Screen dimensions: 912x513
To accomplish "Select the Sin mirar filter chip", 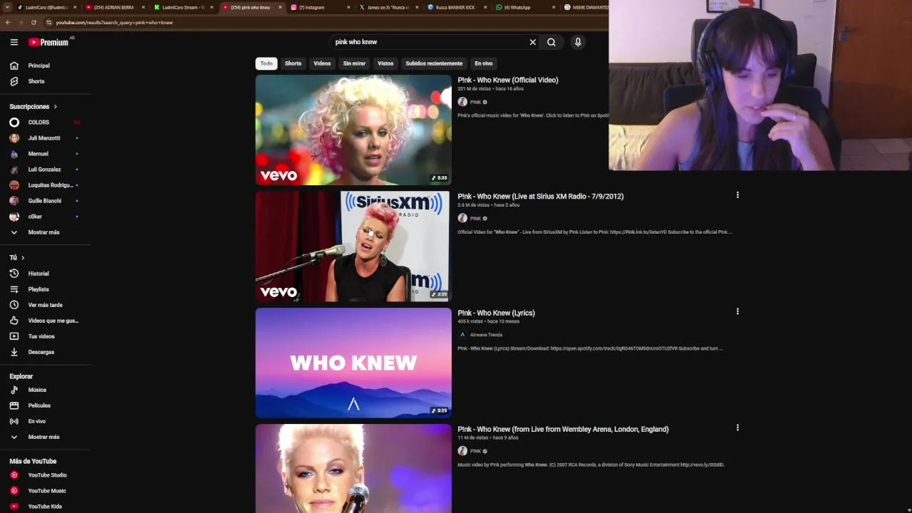I will click(354, 63).
